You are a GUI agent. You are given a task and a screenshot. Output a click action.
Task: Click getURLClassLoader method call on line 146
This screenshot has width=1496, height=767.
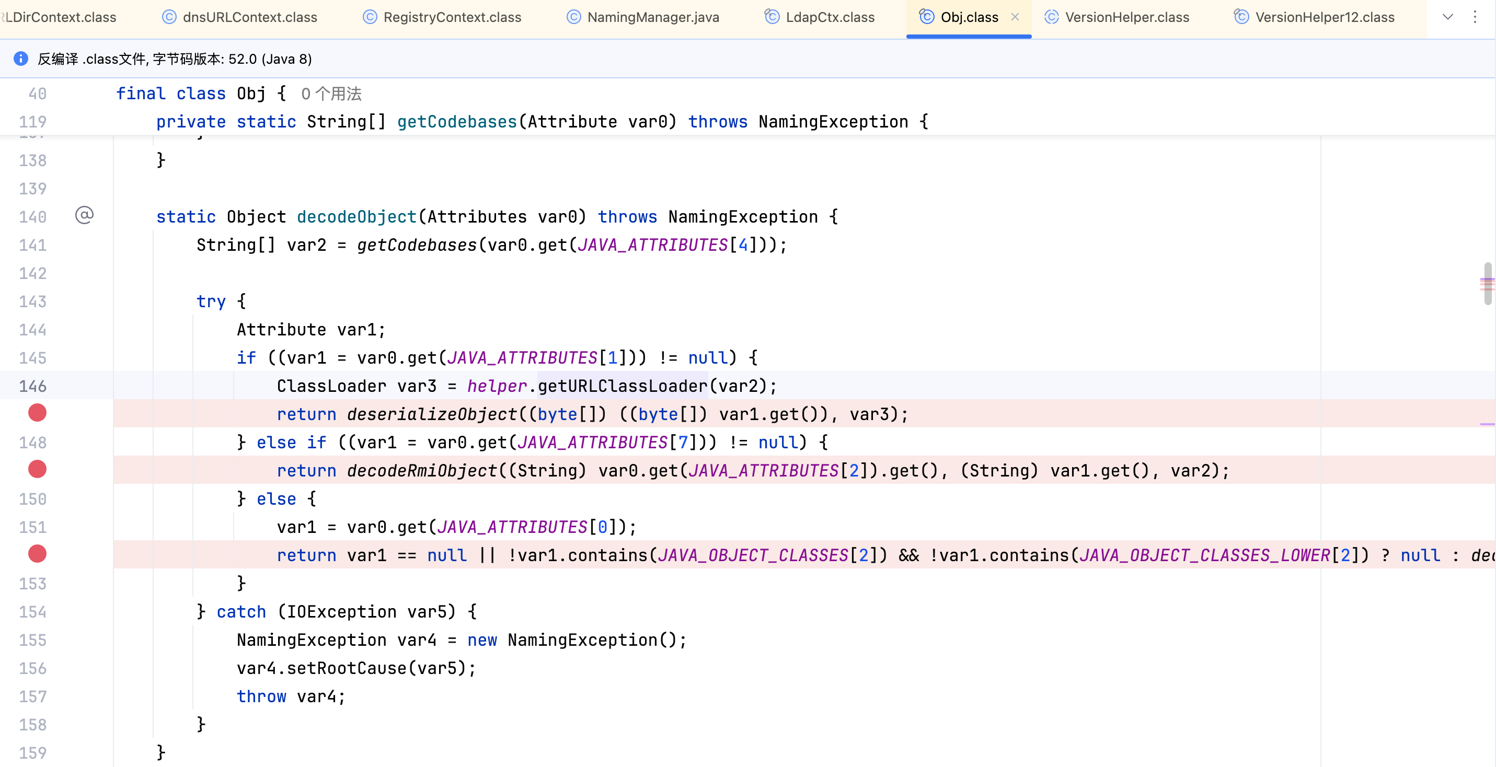(x=622, y=386)
